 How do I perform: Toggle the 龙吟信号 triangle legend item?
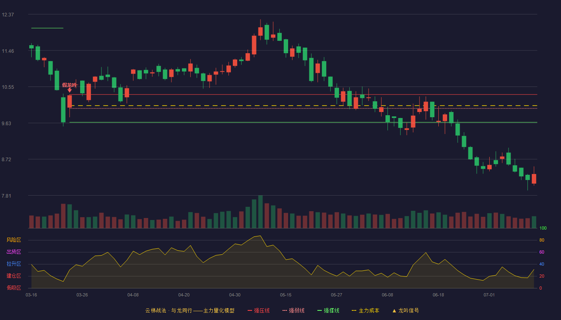click(406, 310)
